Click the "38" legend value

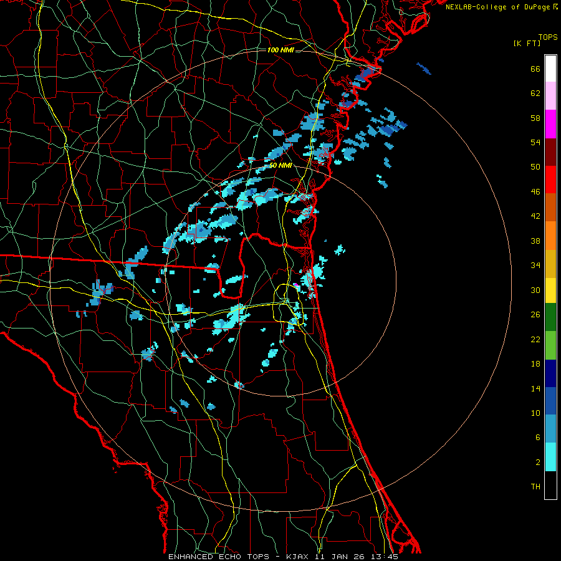click(x=535, y=241)
